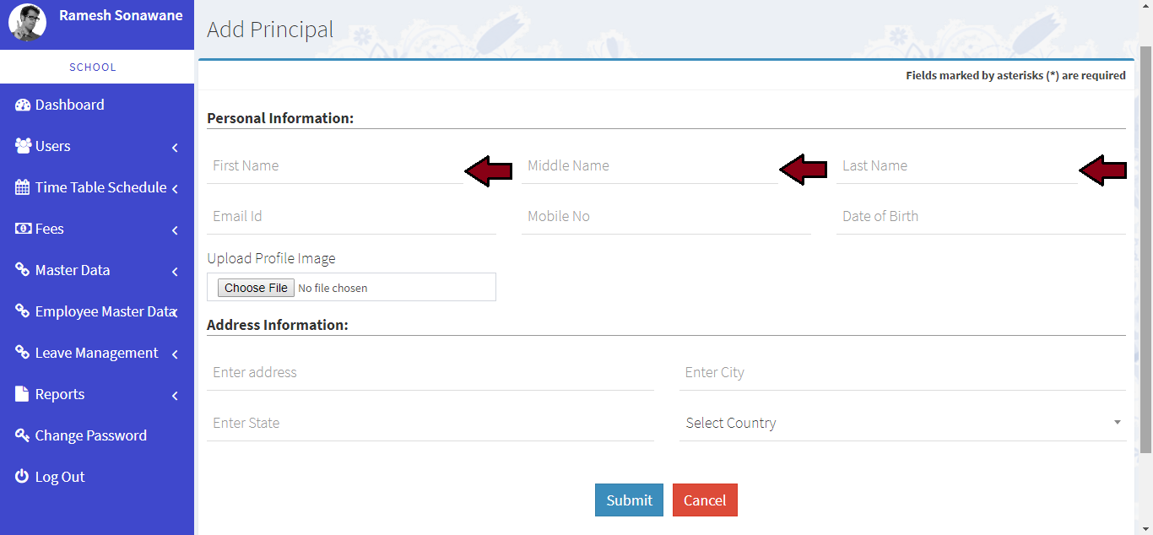Click the Users group icon
Image resolution: width=1153 pixels, height=535 pixels.
[x=23, y=146]
